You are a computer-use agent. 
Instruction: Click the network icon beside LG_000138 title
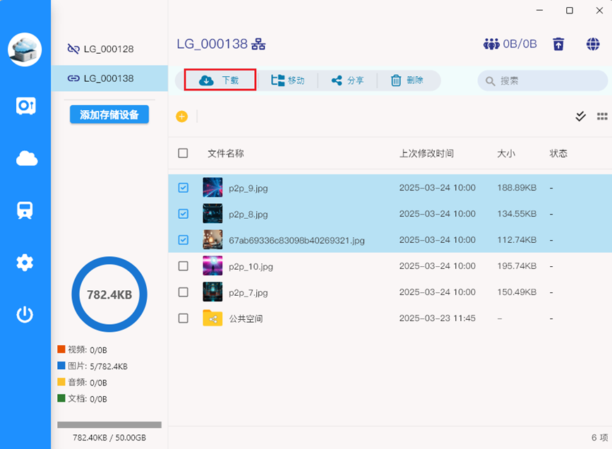tap(258, 44)
